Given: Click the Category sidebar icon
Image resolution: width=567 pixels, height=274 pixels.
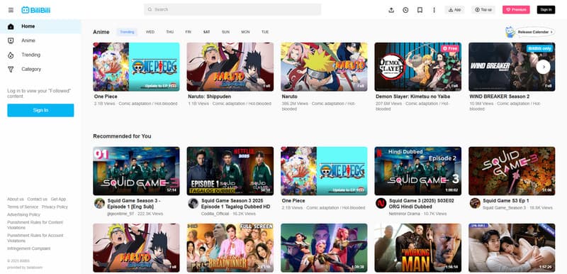Looking at the screenshot, I should click(x=11, y=69).
